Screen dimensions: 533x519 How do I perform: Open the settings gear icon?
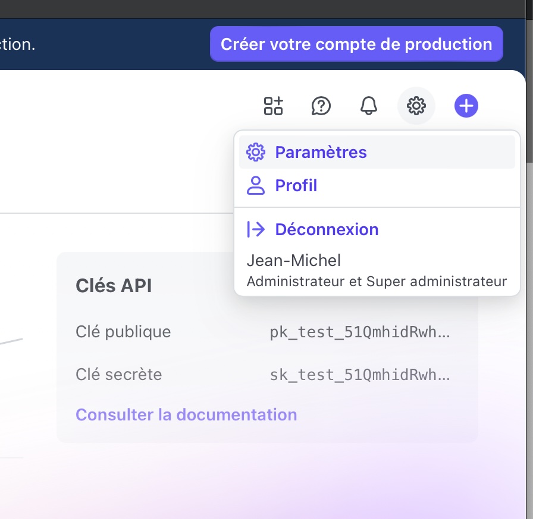(x=416, y=106)
